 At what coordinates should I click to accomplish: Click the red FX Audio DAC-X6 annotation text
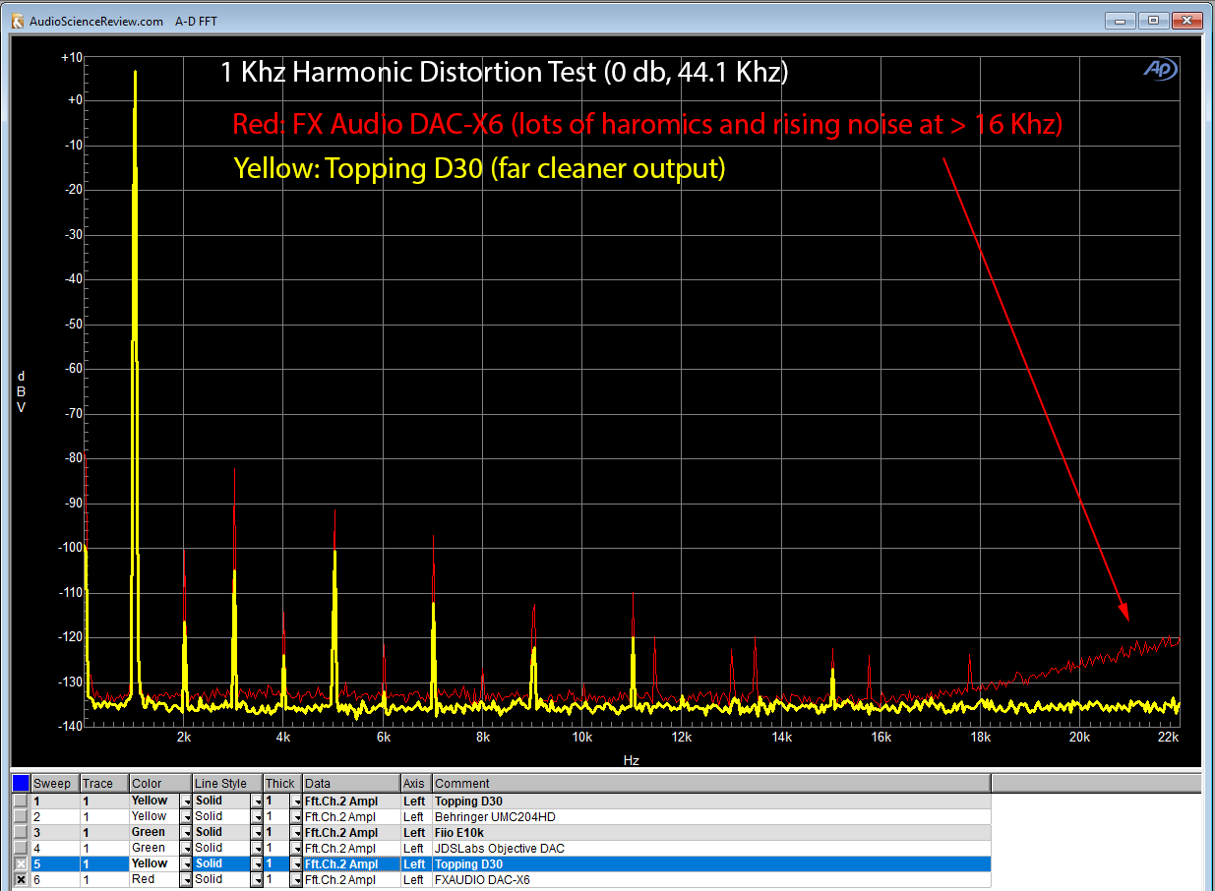[x=647, y=125]
